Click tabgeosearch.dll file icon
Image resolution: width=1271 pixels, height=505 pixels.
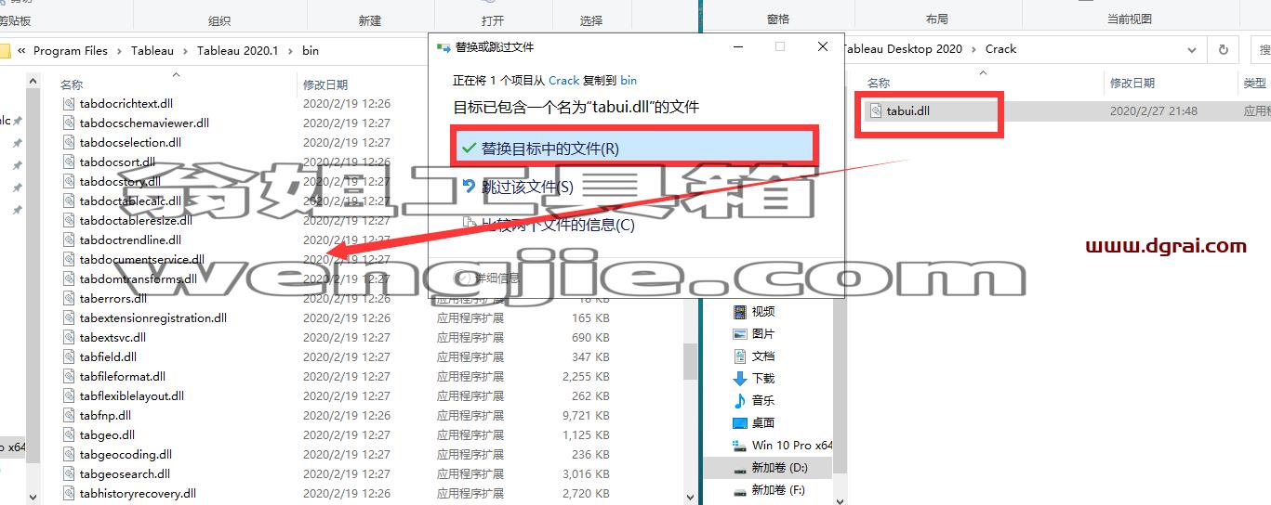69,474
